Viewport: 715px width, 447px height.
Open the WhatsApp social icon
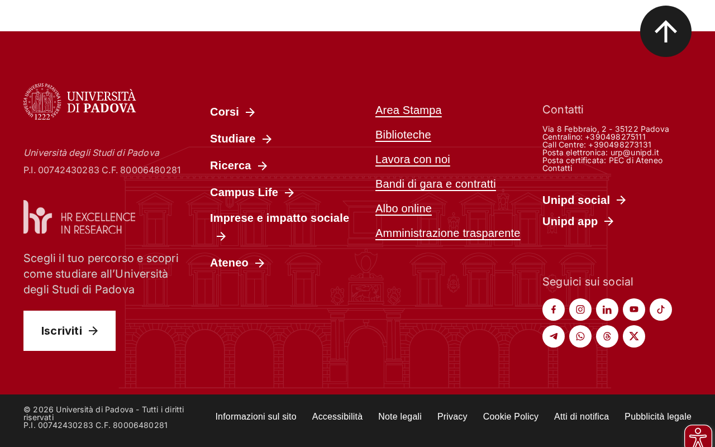coord(580,336)
